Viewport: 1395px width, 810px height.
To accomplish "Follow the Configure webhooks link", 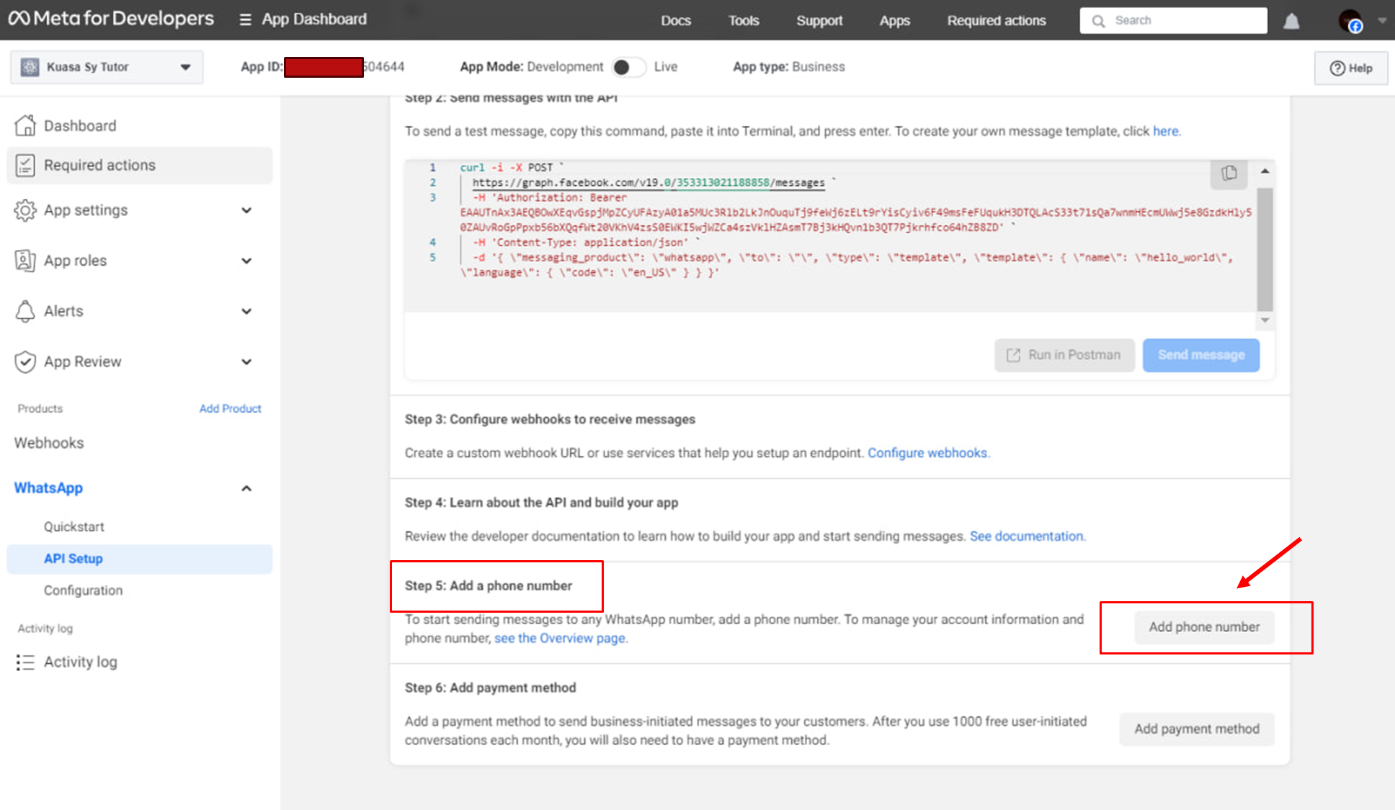I will coord(927,453).
